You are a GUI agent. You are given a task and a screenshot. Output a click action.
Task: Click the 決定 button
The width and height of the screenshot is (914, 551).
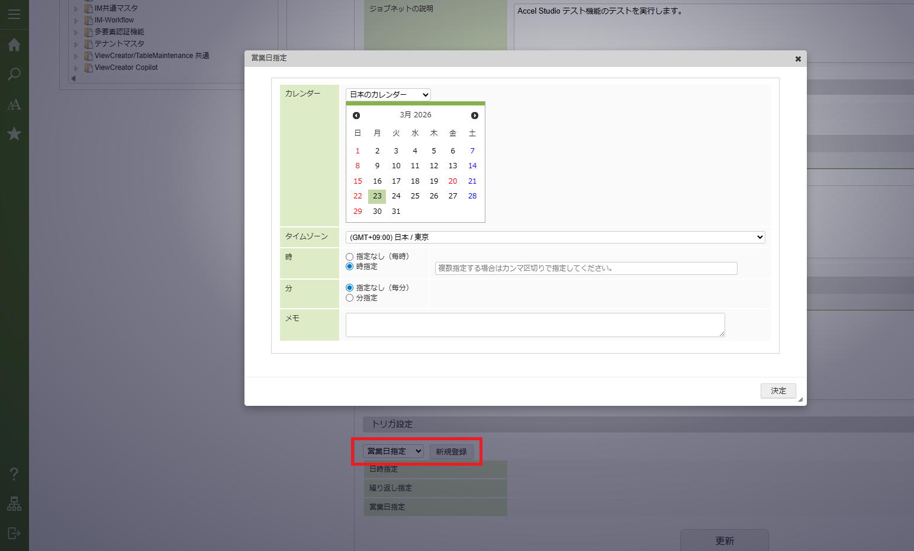click(x=778, y=391)
